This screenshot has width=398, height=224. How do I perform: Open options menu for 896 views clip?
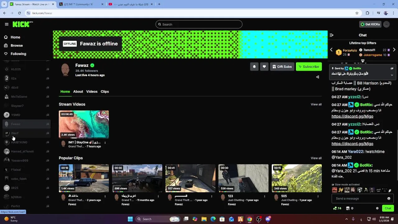[158, 196]
